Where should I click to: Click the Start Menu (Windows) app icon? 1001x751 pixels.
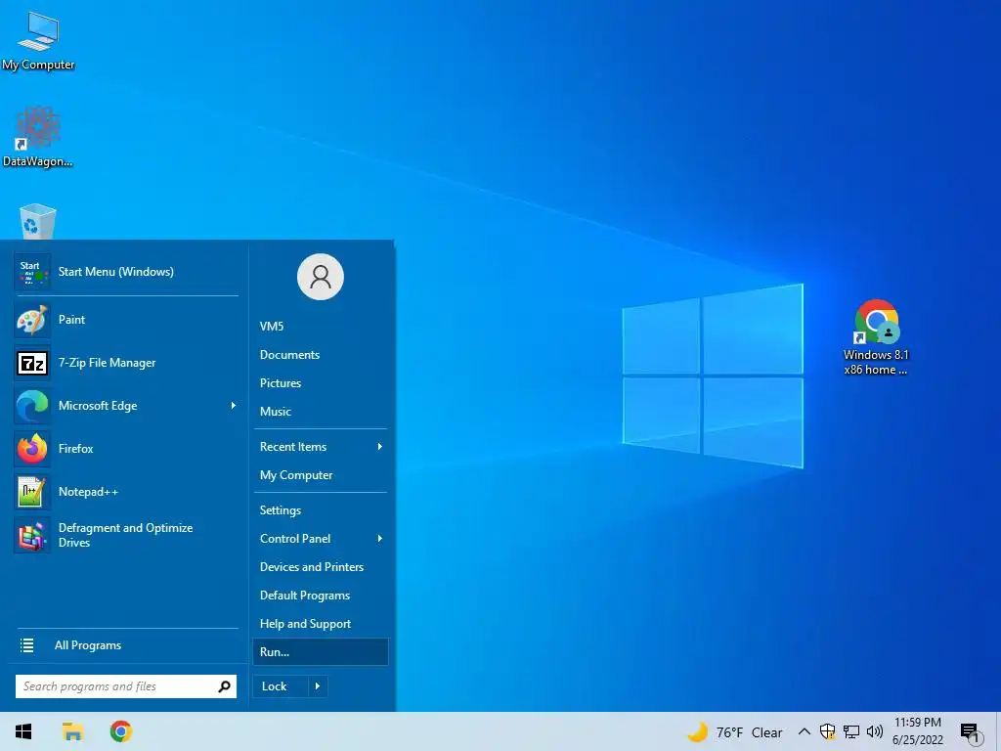(x=32, y=272)
